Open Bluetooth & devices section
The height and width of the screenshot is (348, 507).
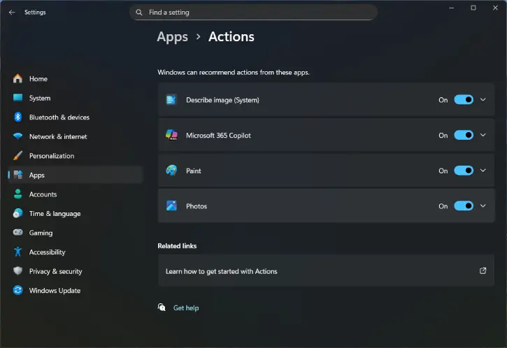point(76,117)
